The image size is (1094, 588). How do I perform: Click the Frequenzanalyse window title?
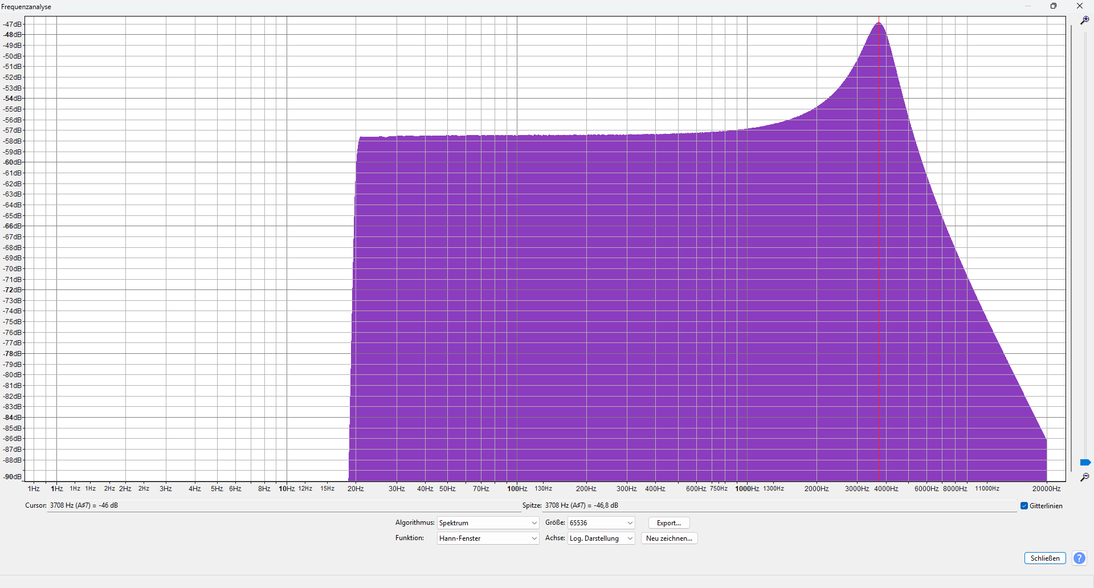[x=26, y=7]
